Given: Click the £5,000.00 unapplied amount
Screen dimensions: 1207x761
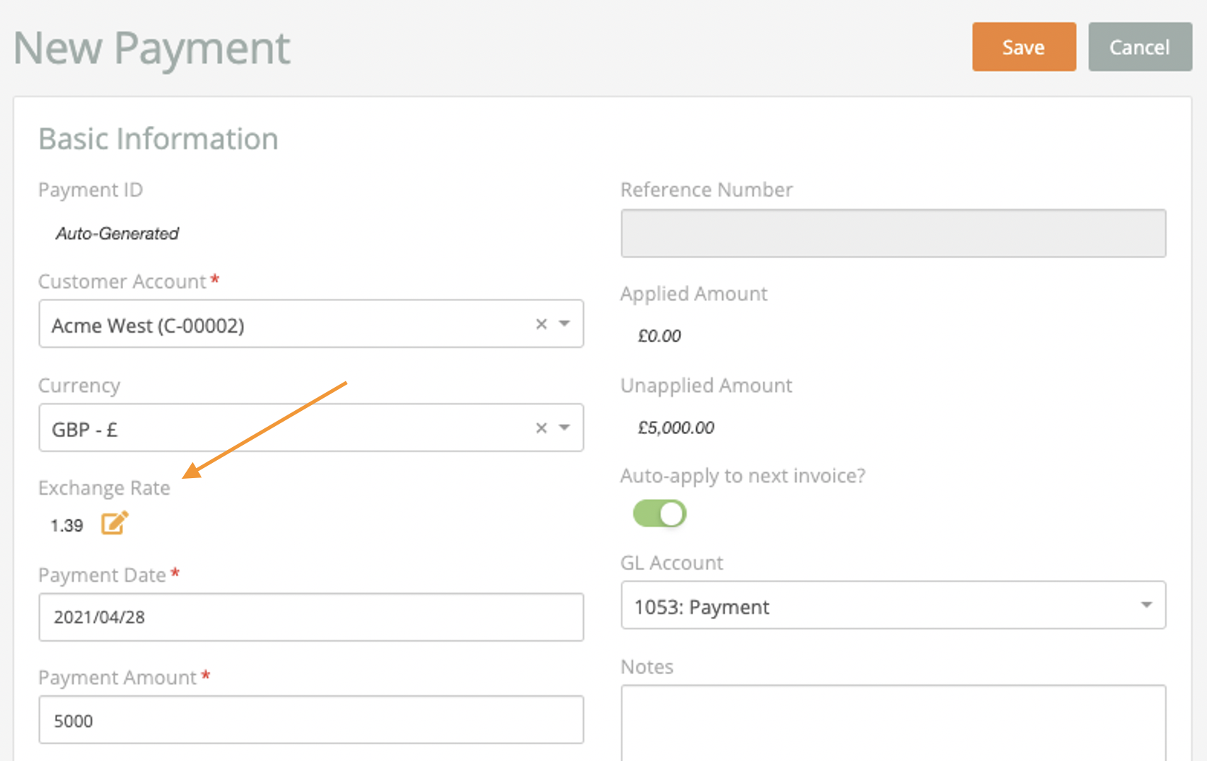Looking at the screenshot, I should [x=676, y=428].
